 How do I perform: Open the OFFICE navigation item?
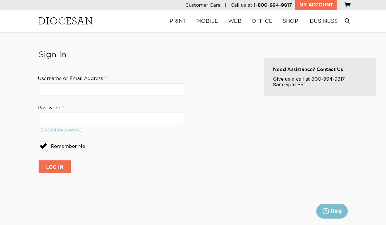click(262, 21)
